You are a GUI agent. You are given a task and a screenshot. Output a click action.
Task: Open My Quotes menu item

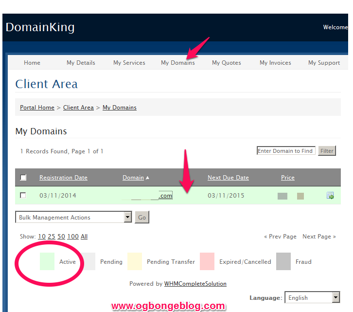click(227, 63)
